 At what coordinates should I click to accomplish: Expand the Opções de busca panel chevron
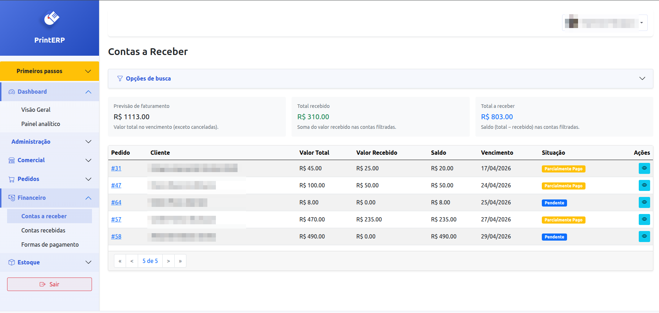pos(642,78)
